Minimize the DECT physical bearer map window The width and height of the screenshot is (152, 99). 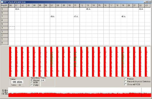[145, 2]
